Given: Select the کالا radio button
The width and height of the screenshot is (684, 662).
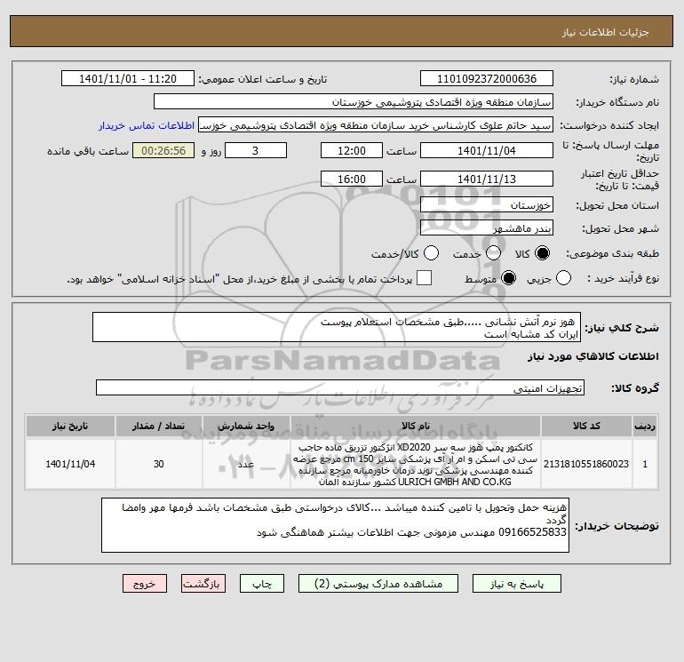Looking at the screenshot, I should pyautogui.click(x=542, y=253).
